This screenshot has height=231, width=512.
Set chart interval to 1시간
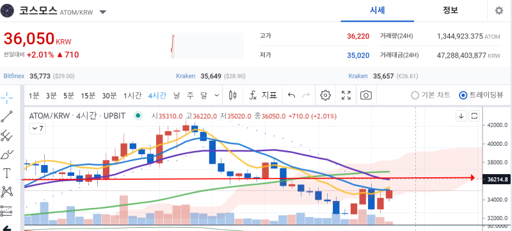(132, 95)
